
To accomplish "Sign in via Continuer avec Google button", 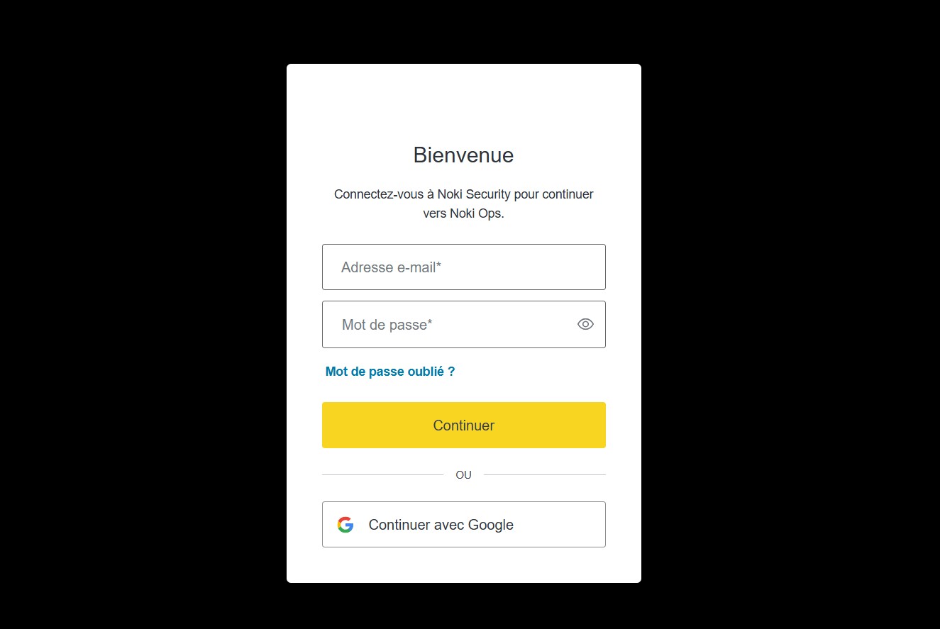I will 464,525.
